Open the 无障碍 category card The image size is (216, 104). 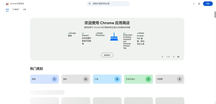pyautogui.click(x=170, y=79)
